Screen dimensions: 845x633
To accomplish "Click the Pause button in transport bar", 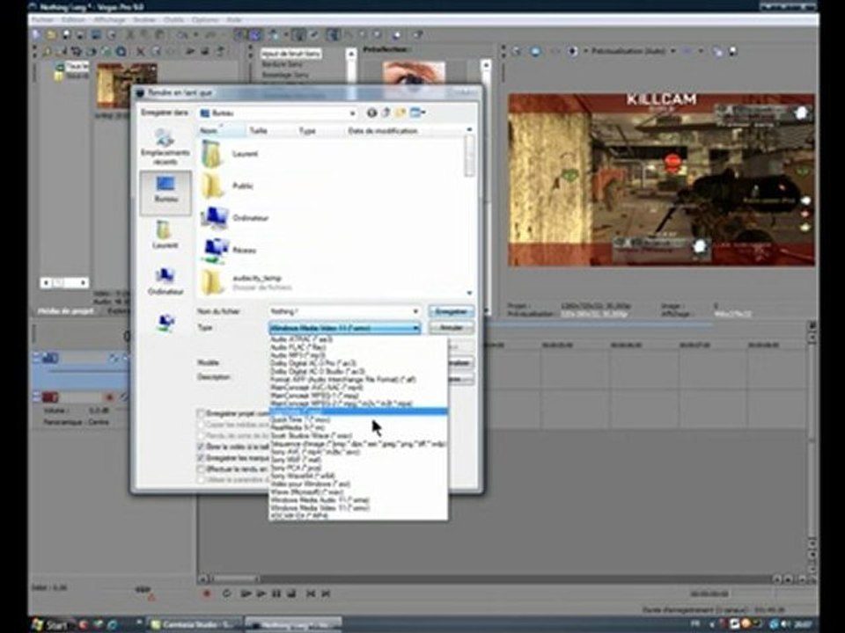I will 276,593.
